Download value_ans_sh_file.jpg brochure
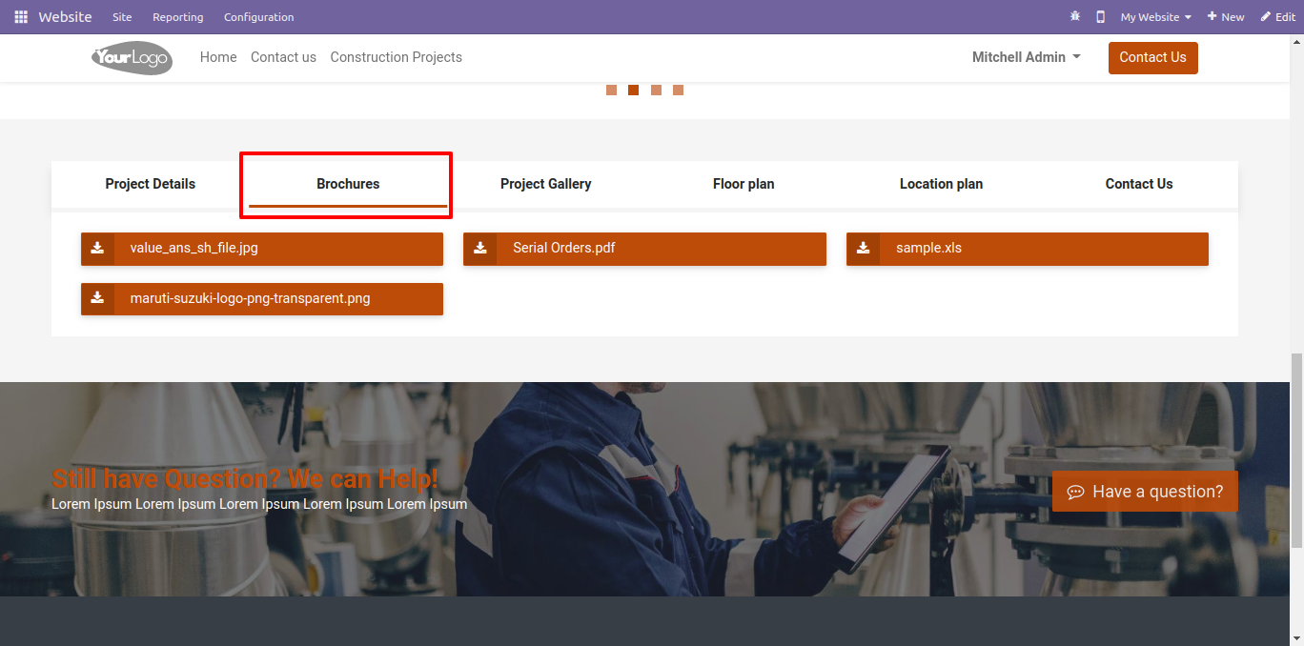The height and width of the screenshot is (646, 1304). click(262, 249)
